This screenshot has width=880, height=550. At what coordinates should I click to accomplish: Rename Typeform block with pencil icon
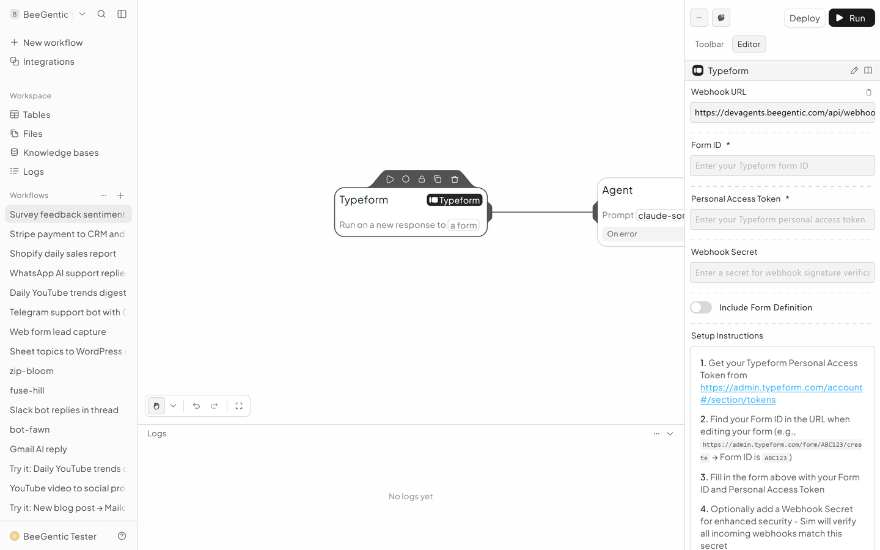tap(854, 70)
